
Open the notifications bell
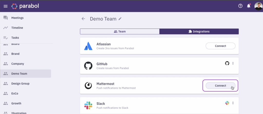tap(249, 6)
